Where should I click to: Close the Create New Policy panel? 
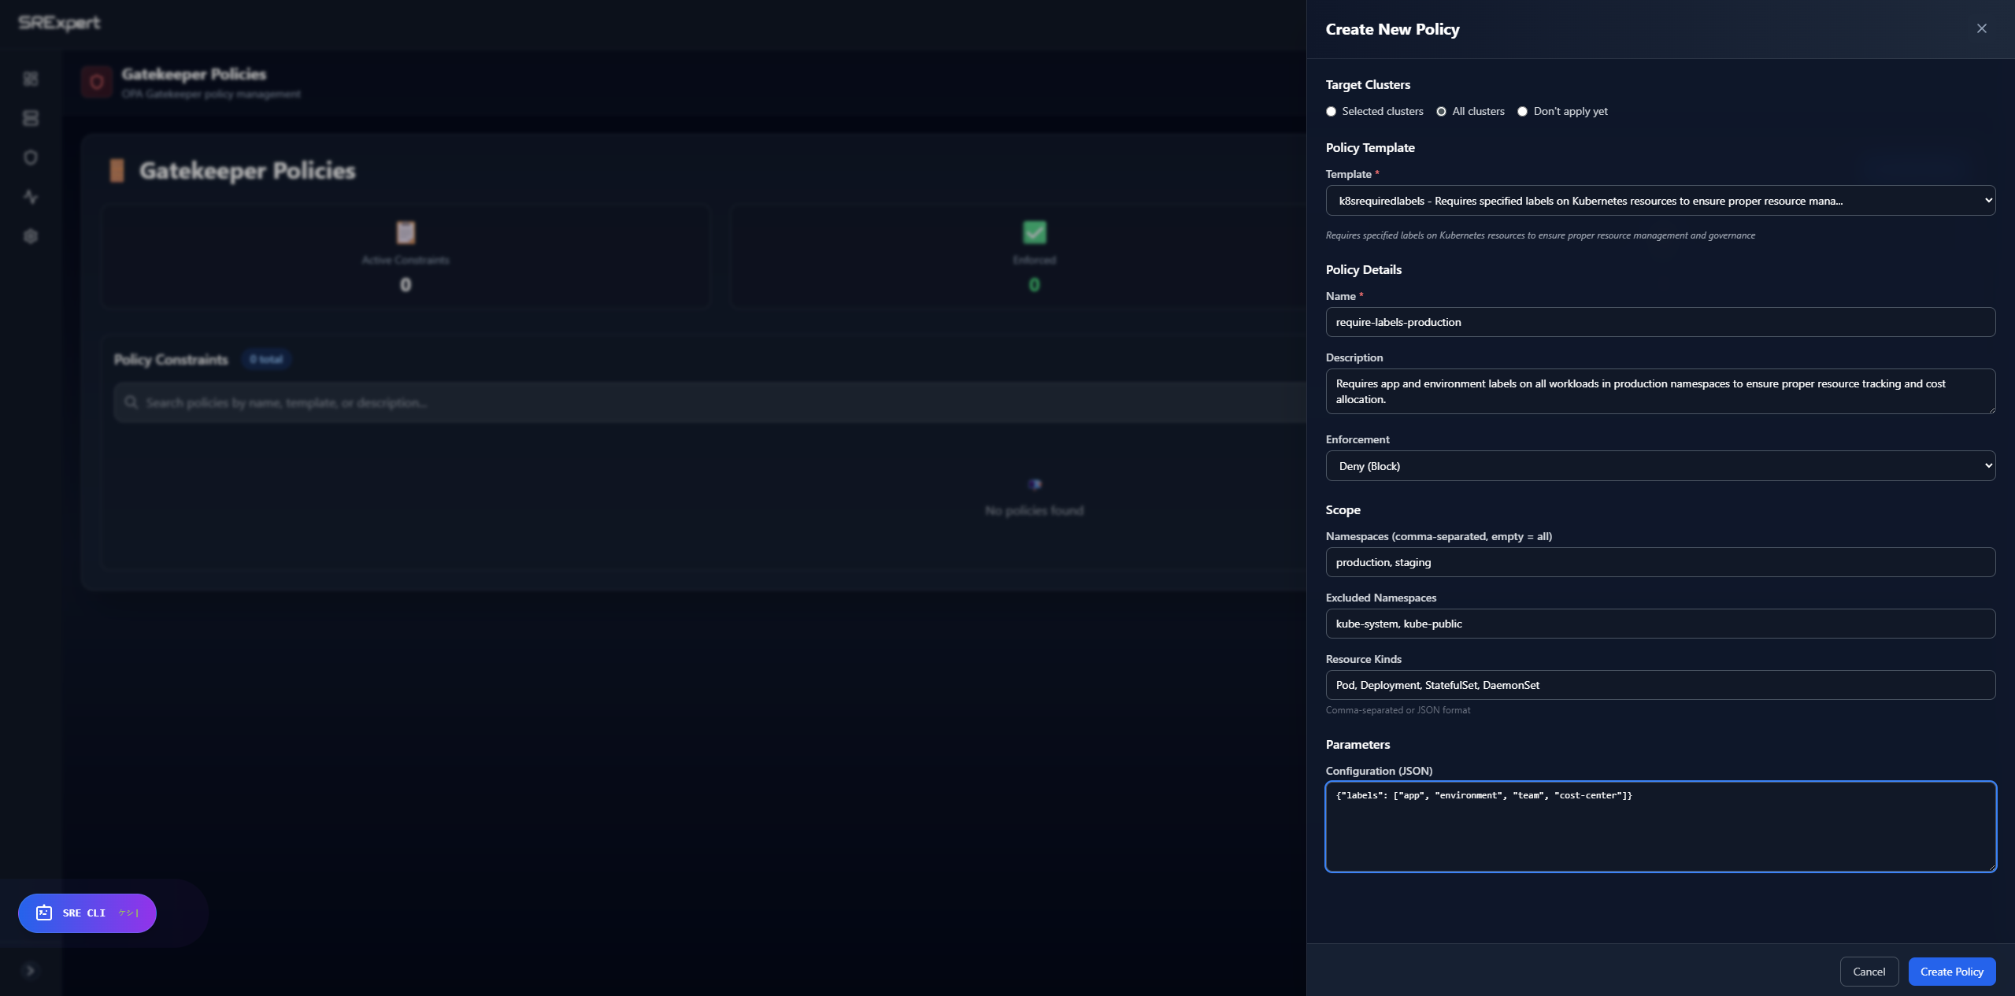tap(1981, 29)
